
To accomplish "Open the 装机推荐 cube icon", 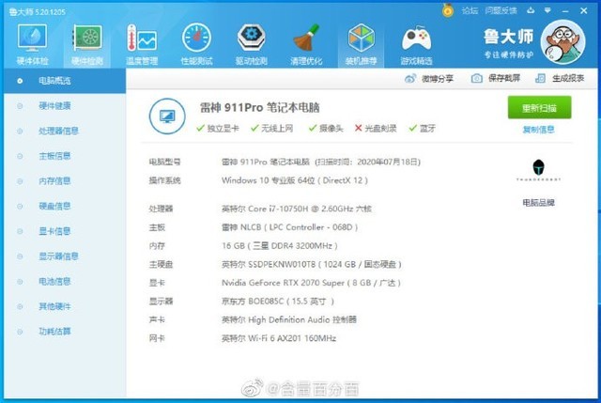I will click(361, 38).
